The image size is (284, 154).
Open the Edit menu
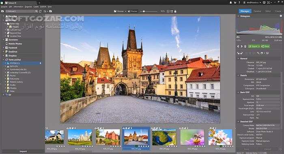(11, 7)
